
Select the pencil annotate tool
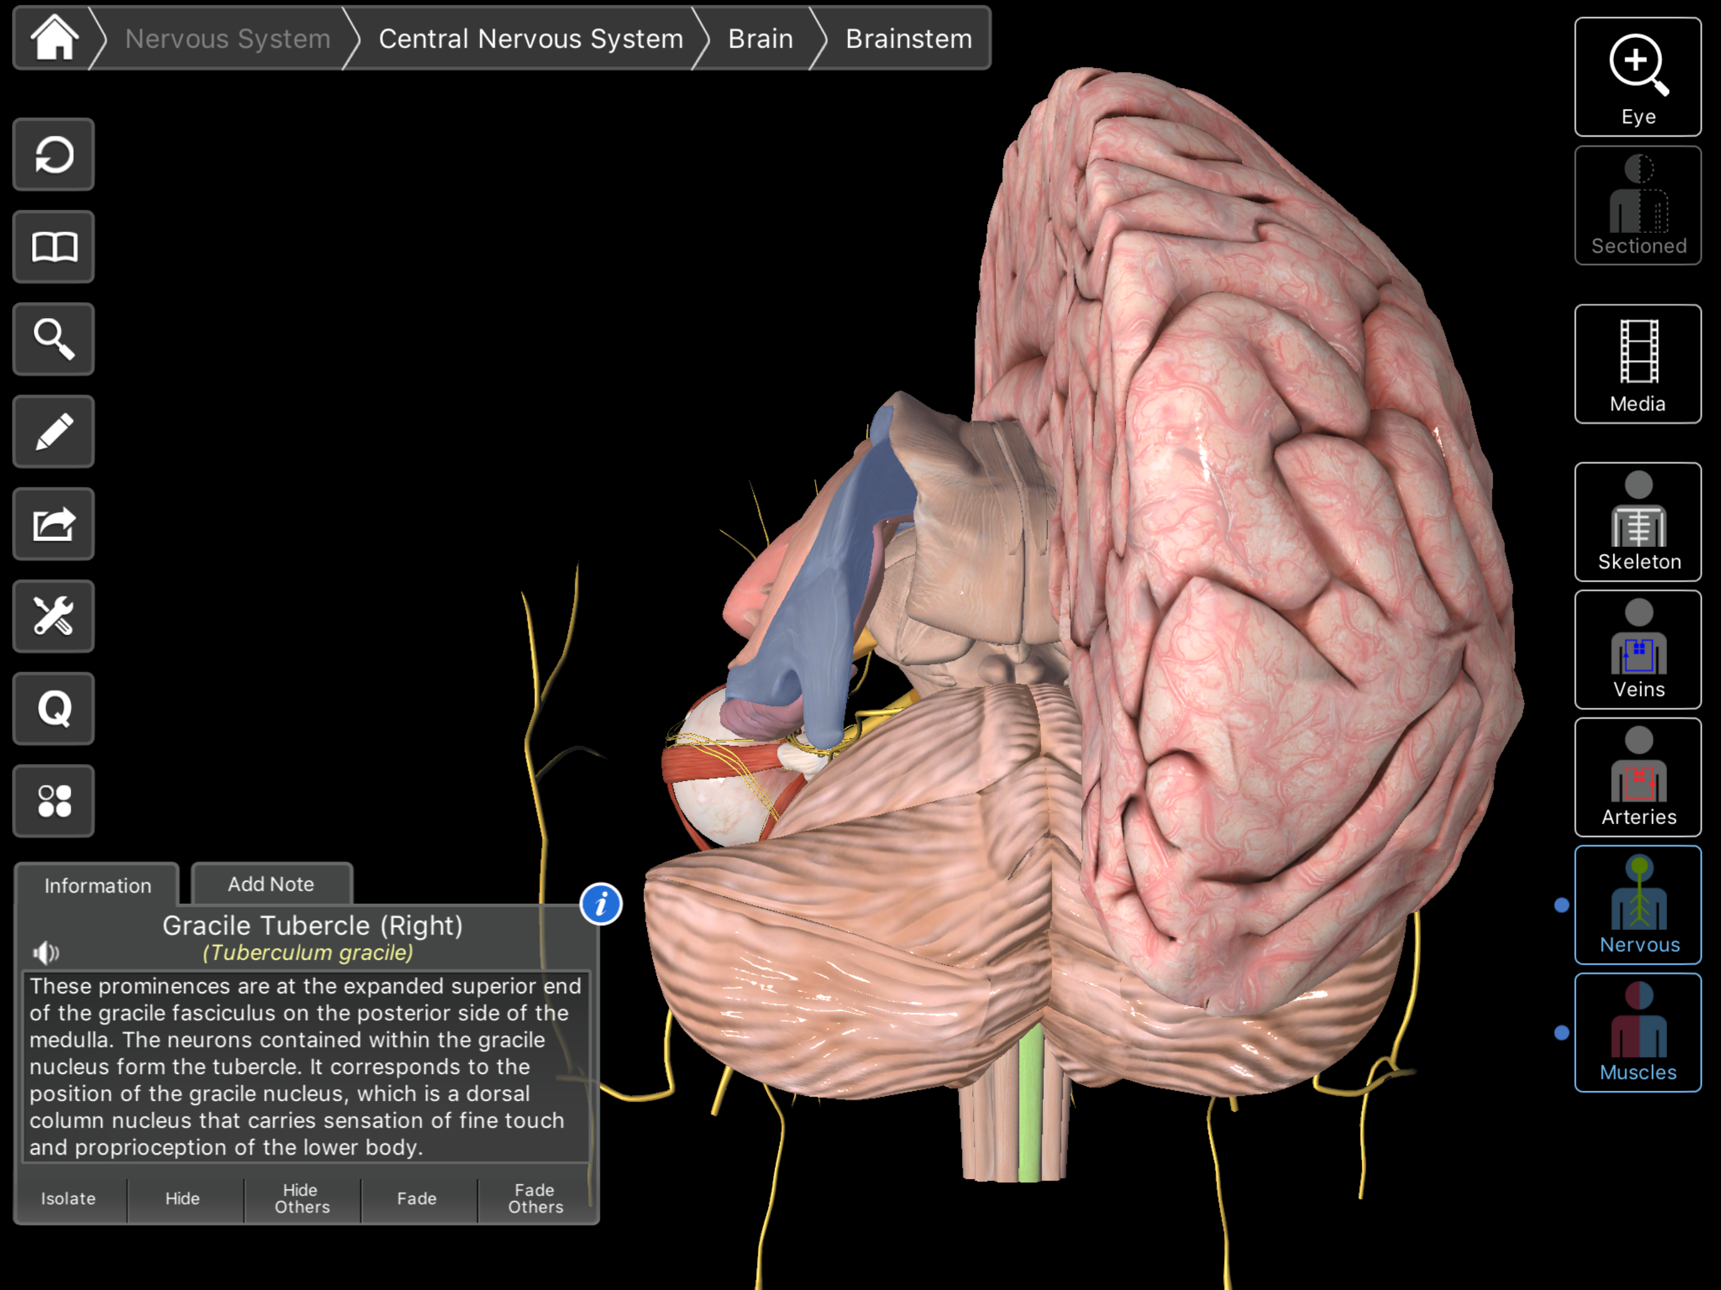[x=54, y=432]
